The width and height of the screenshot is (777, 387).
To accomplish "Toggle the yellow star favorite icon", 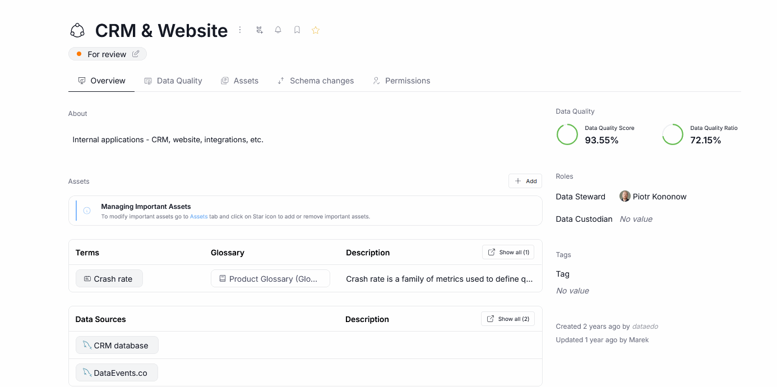I will 316,30.
